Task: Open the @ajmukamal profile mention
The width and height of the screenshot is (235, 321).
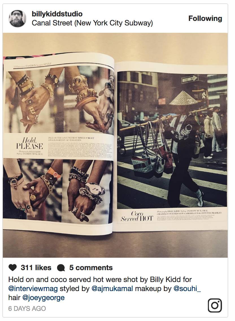Action: click(112, 289)
